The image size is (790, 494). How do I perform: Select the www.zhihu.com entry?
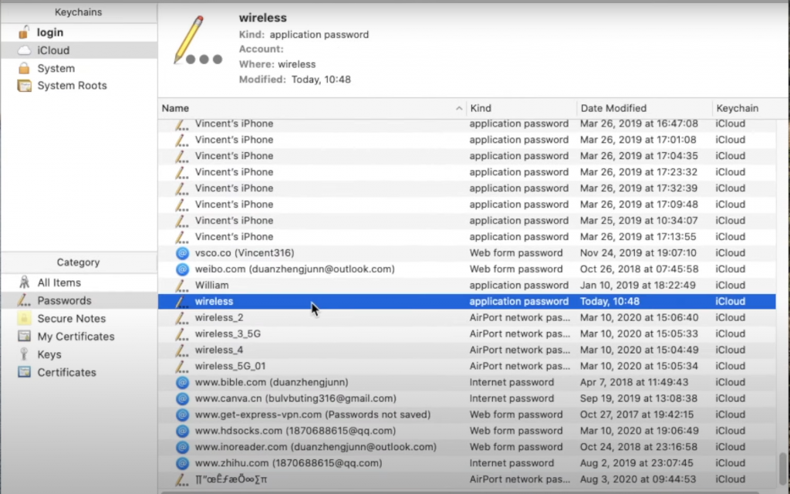pos(467,463)
